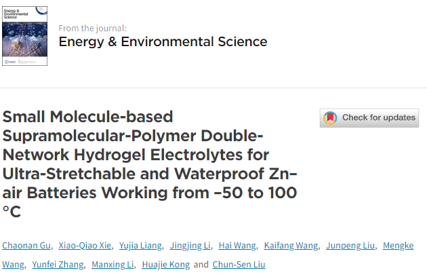The height and width of the screenshot is (277, 427).
Task: Click author Manxing Li's name
Action: tap(114, 265)
